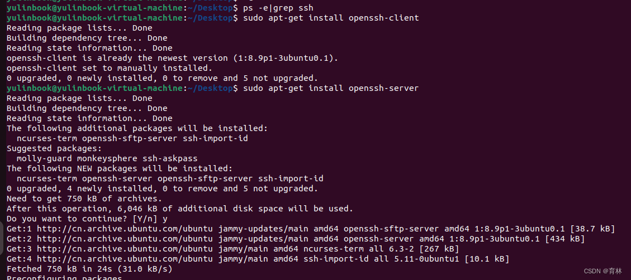This screenshot has width=631, height=280.
Task: Click 'openssh-client set to manually installed' line
Action: click(110, 68)
